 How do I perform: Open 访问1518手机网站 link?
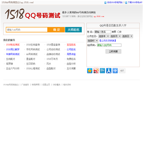pos(115,2)
